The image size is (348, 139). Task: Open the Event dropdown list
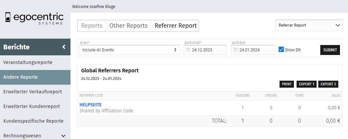pos(128,50)
